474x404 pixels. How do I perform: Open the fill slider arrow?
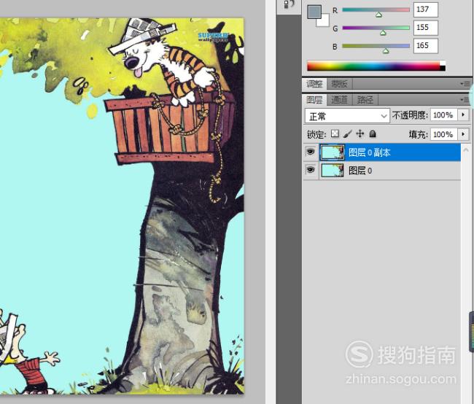point(463,134)
